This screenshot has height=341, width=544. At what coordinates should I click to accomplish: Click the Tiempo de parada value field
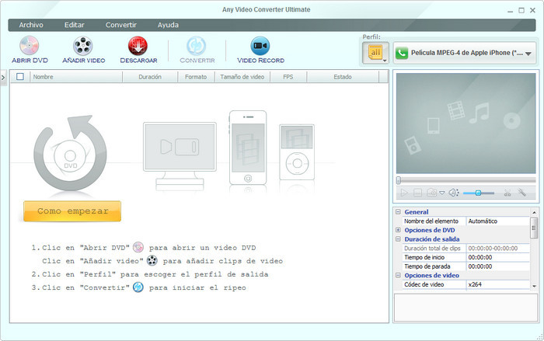click(x=498, y=266)
